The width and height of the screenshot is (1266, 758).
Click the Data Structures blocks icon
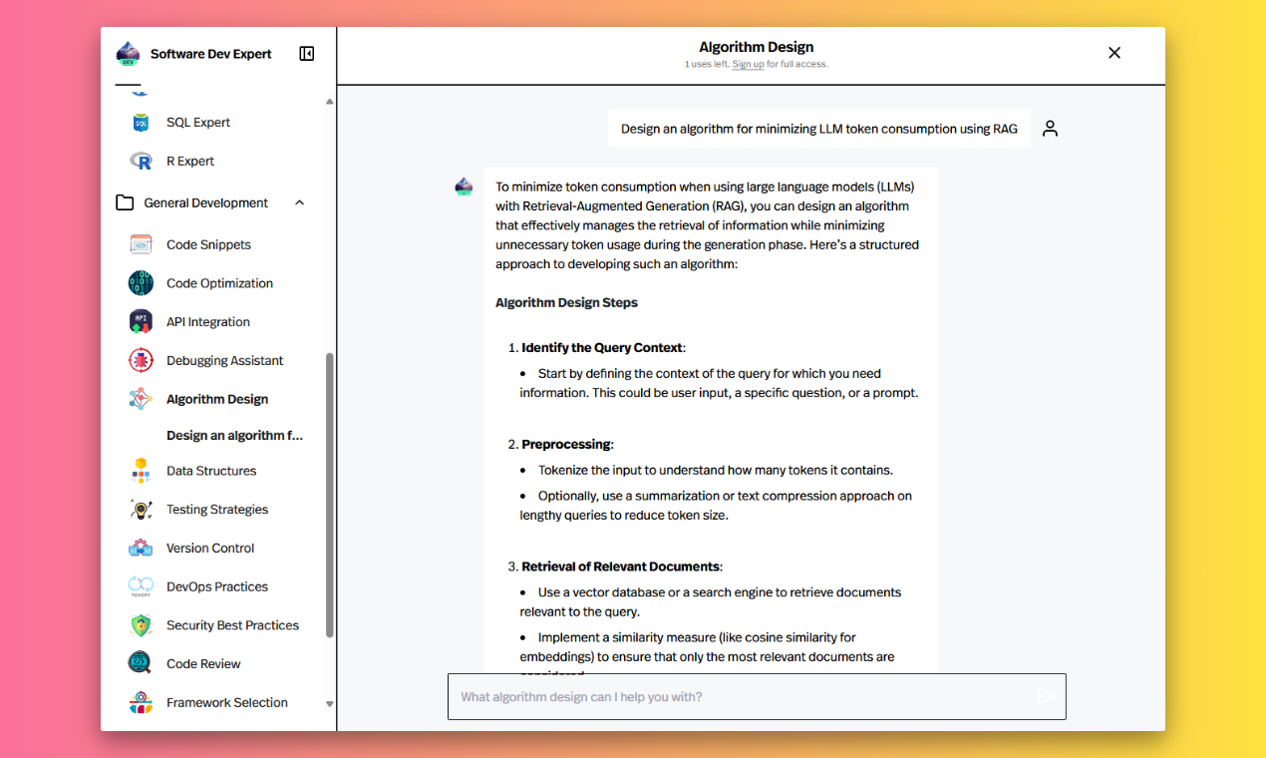point(141,471)
